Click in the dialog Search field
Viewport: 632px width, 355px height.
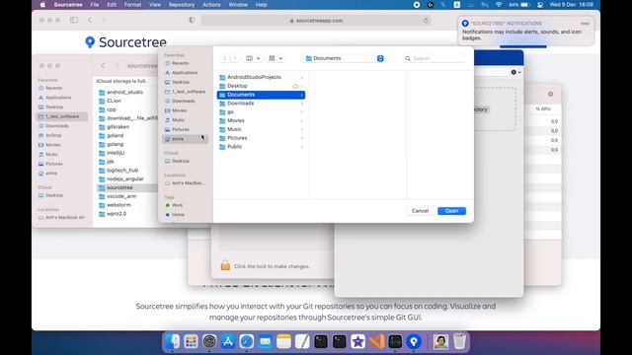tap(434, 58)
